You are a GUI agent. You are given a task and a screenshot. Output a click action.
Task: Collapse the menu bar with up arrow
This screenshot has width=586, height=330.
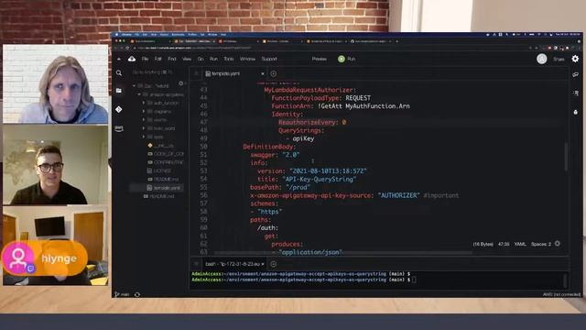tap(119, 59)
